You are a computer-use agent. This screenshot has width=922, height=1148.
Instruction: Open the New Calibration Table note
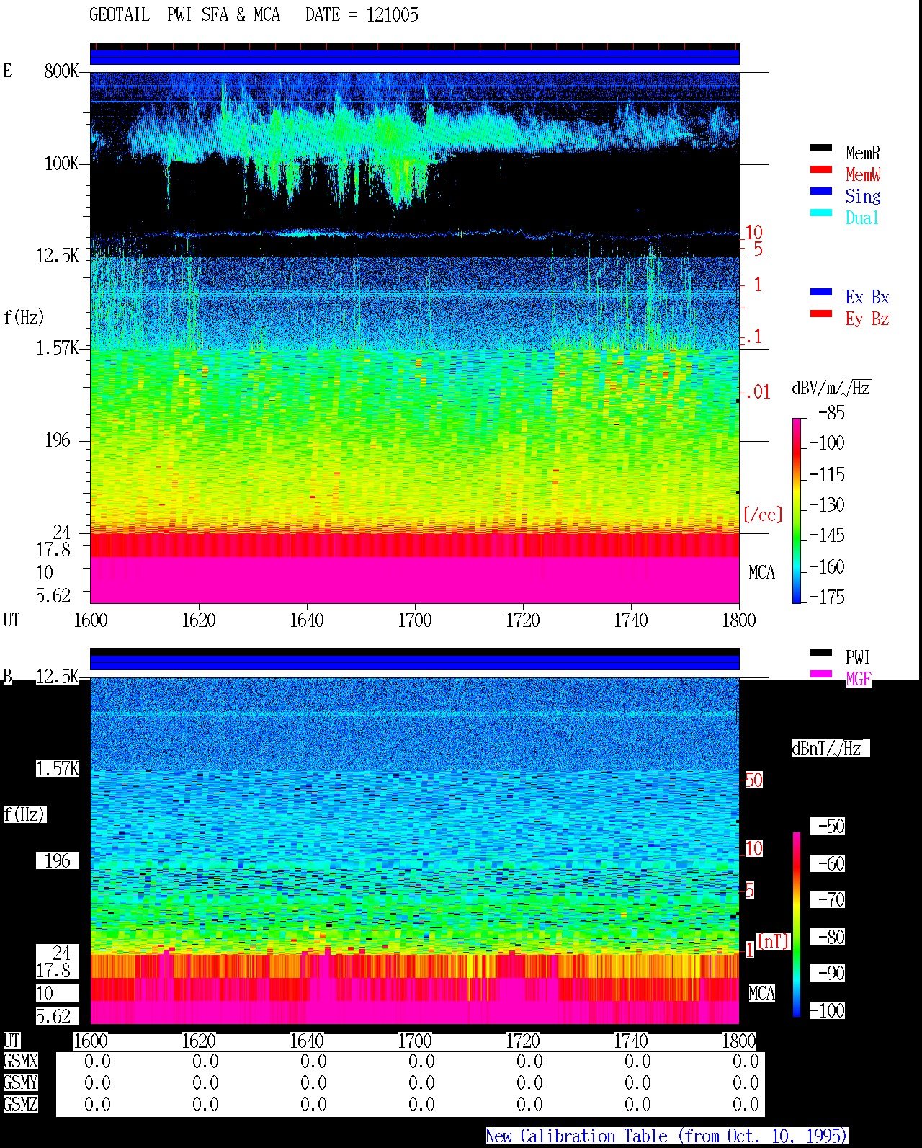(667, 1136)
